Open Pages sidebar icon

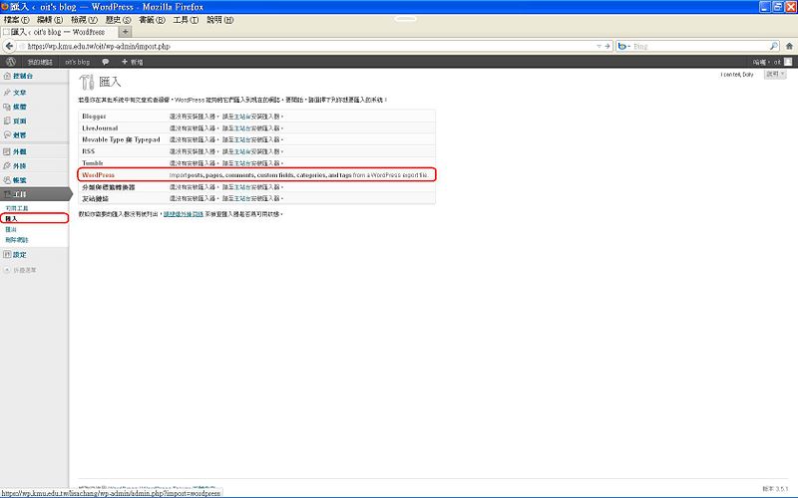click(7, 121)
